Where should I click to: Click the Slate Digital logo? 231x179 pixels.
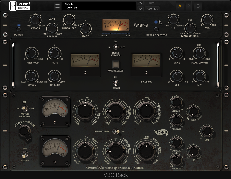pos(20,6)
